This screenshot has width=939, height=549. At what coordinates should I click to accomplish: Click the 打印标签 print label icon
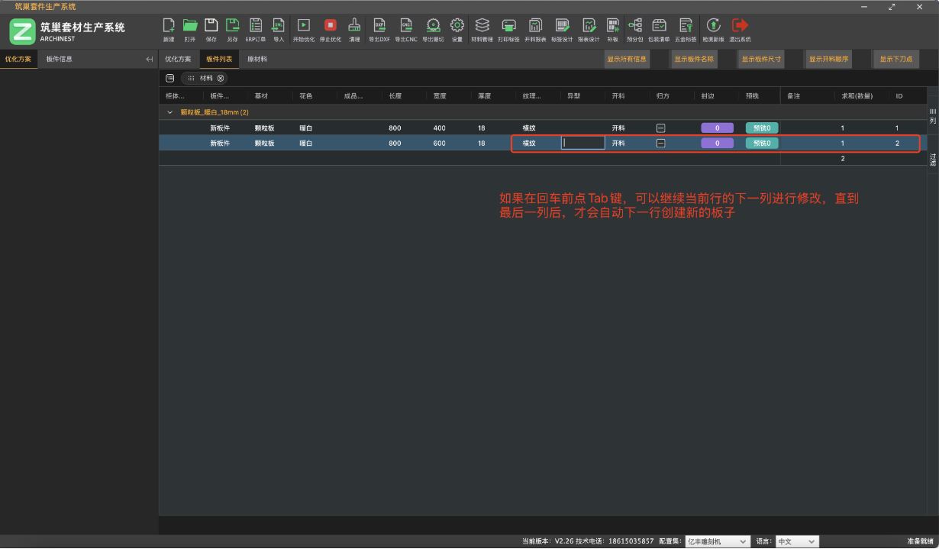(x=508, y=27)
